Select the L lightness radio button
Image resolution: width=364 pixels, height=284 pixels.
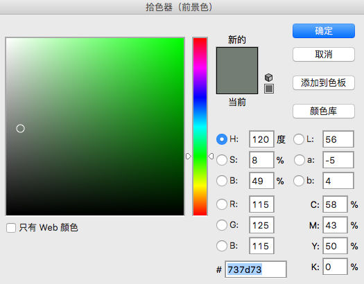click(299, 139)
